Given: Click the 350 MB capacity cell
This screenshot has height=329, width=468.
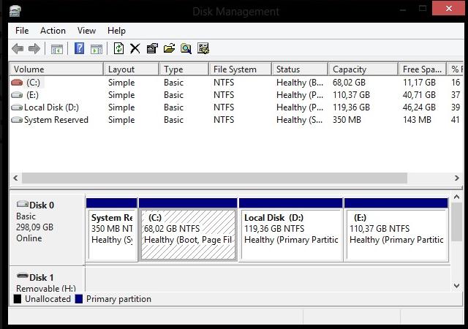Looking at the screenshot, I should click(347, 120).
